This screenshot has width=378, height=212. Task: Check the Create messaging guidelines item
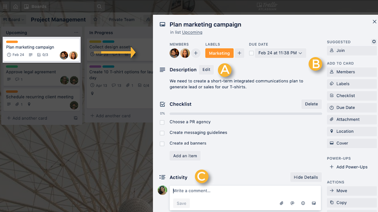[162, 133]
